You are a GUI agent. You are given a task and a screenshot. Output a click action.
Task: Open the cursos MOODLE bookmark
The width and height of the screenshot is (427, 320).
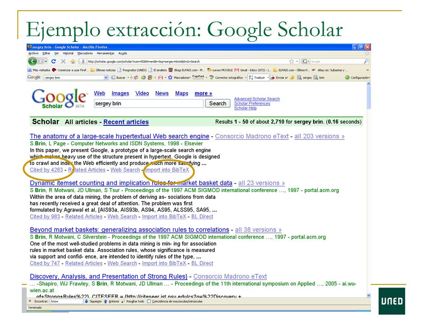(220, 70)
